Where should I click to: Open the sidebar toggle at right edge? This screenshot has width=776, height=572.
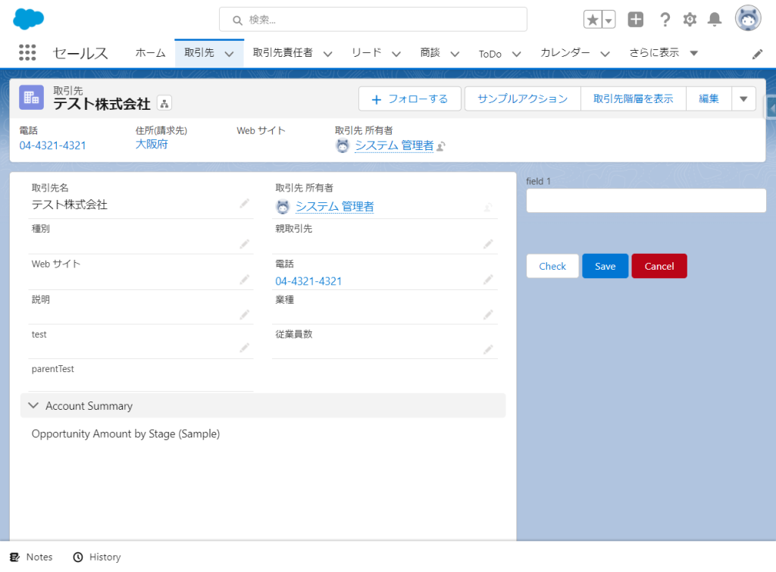pyautogui.click(x=771, y=108)
